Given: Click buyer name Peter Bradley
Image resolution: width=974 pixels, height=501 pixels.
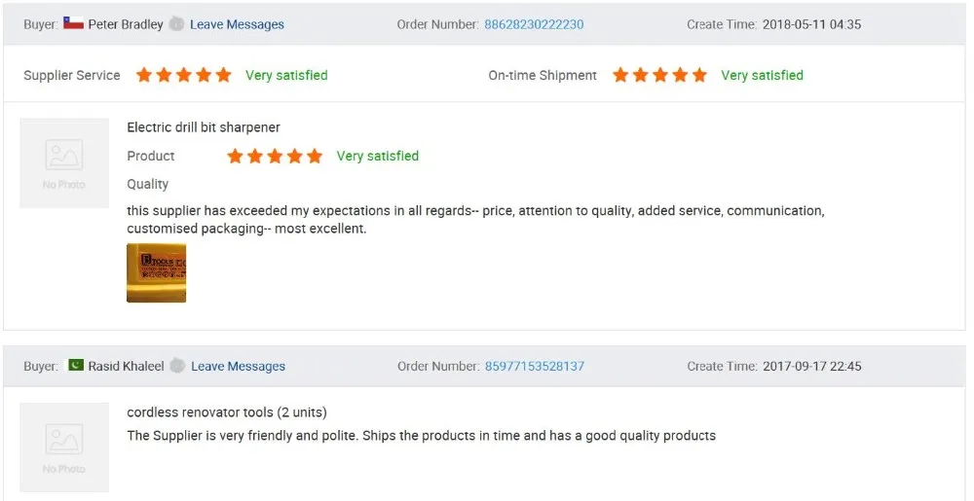Looking at the screenshot, I should click(x=126, y=24).
